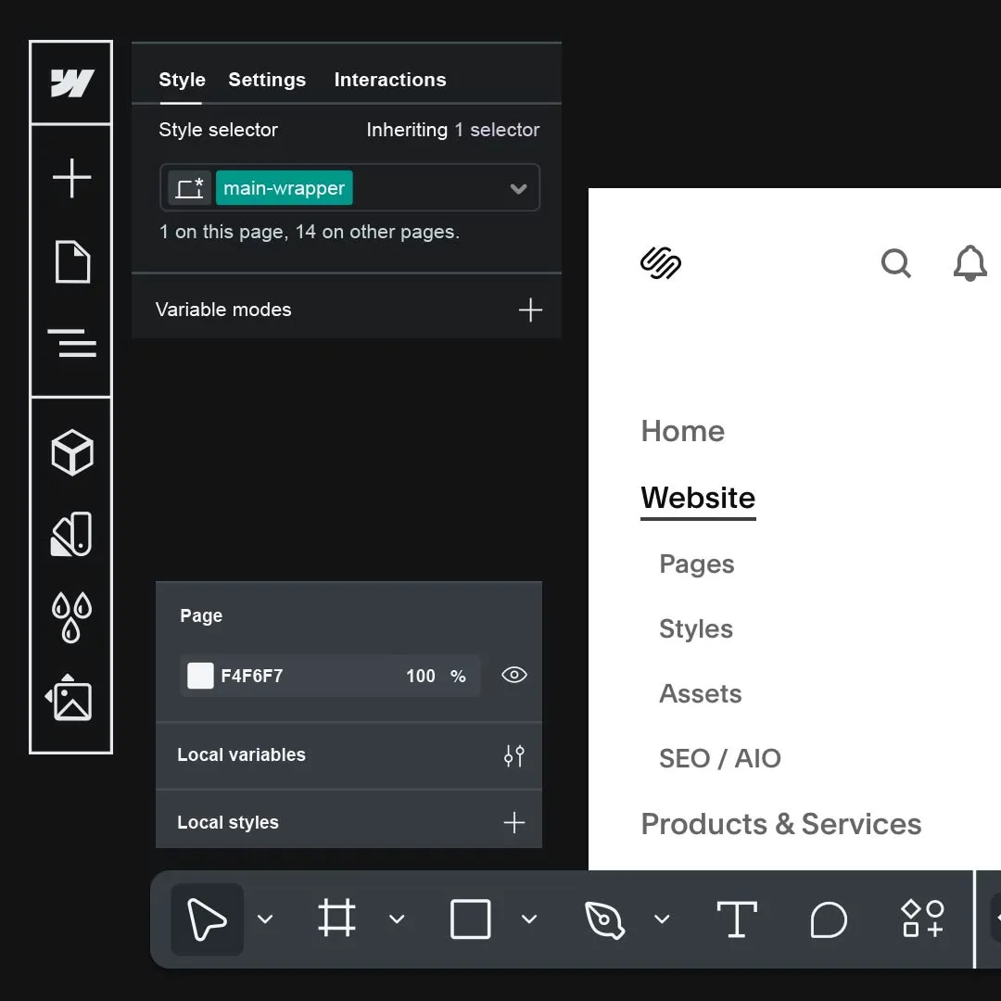The width and height of the screenshot is (1001, 1001).
Task: Click the Website navigation link in the preview
Action: click(698, 498)
